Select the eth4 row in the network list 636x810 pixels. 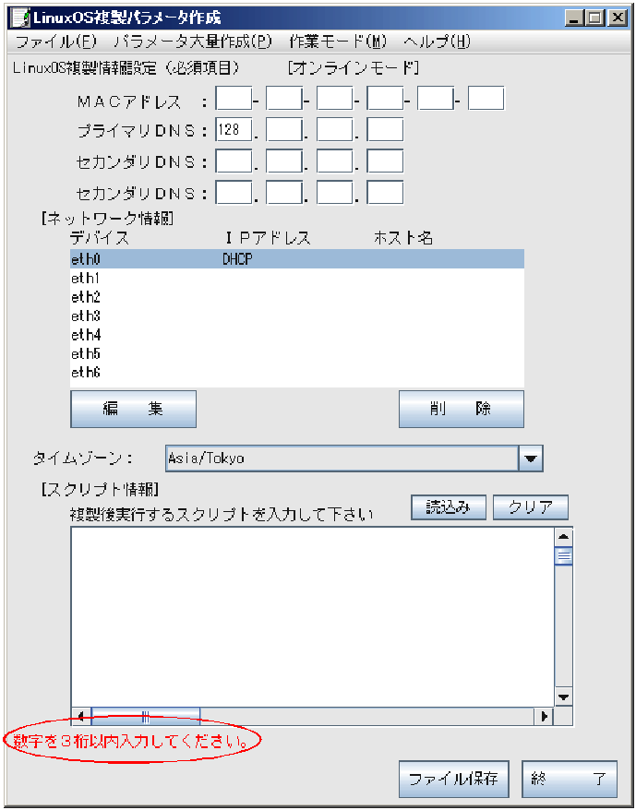(x=297, y=335)
